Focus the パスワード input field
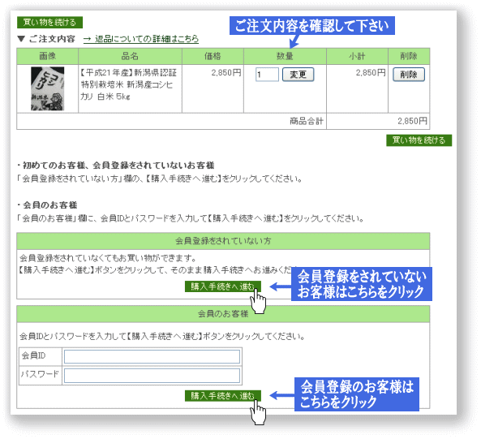 tap(152, 376)
